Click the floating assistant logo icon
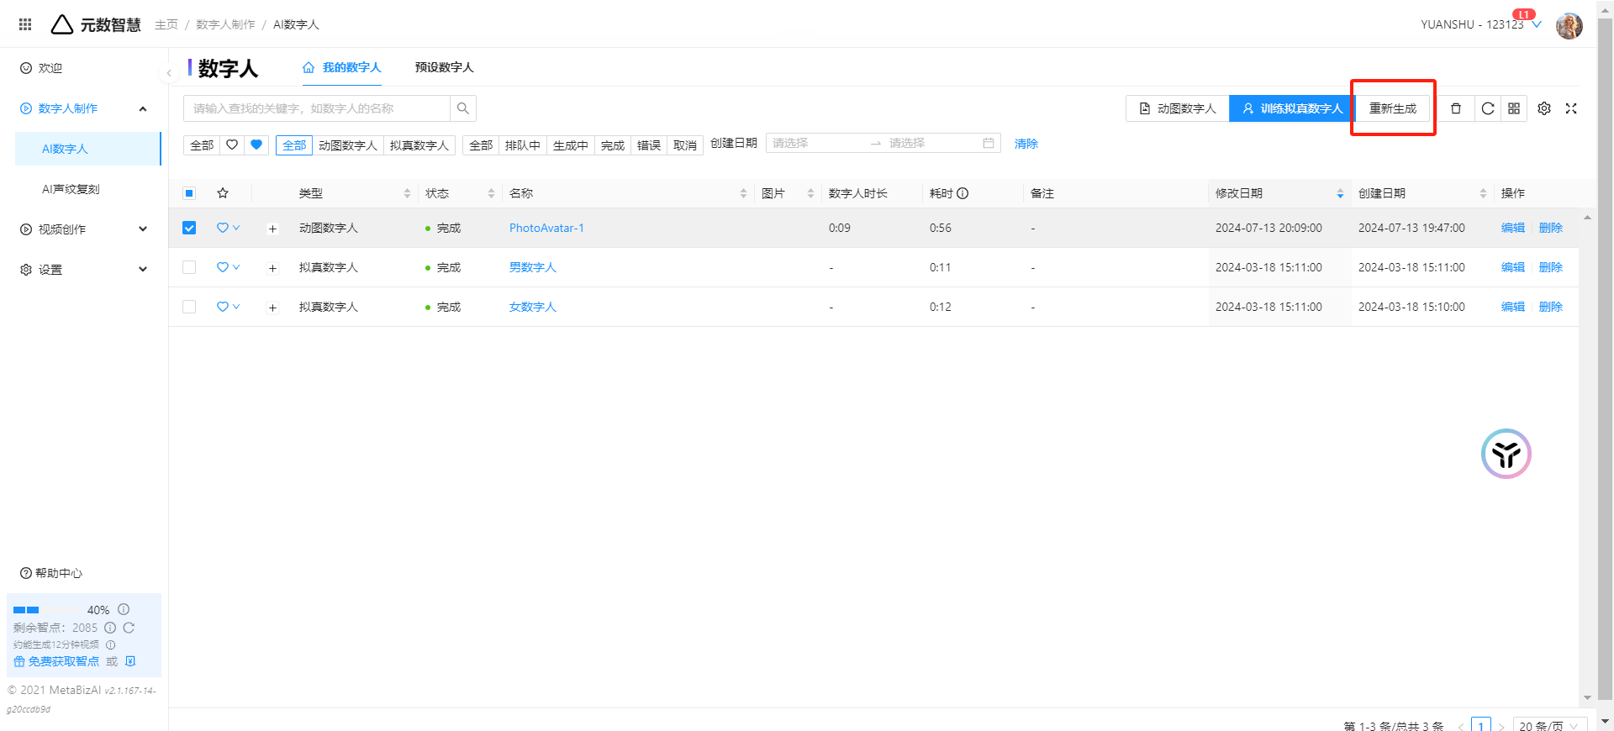Image resolution: width=1614 pixels, height=731 pixels. point(1506,454)
